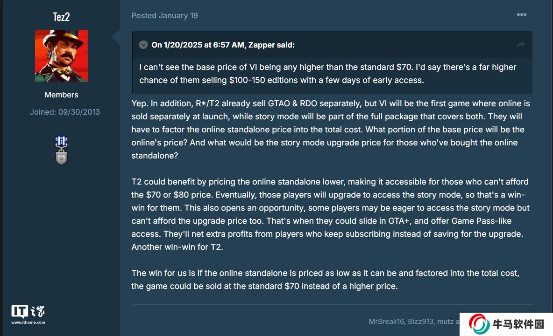The image size is (553, 336).
Task: Click the quote's go-to-post arrow icon
Action: (521, 45)
